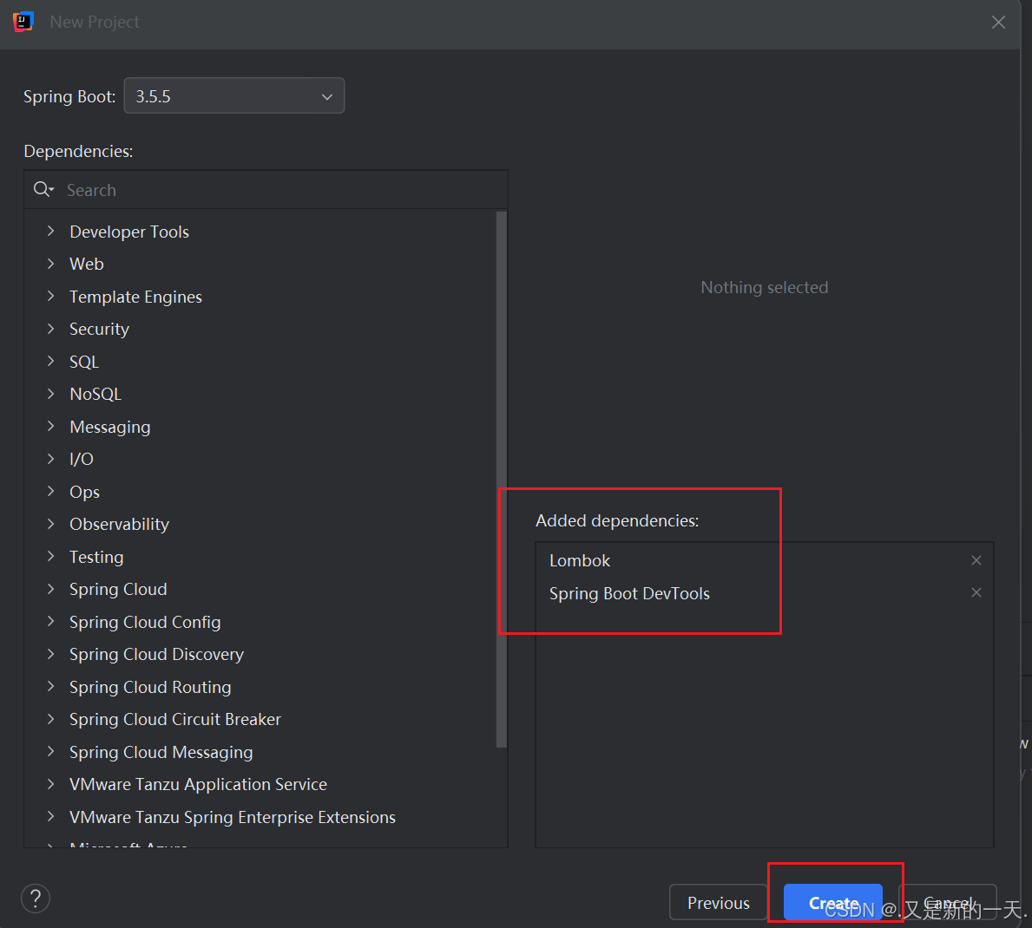Screen dimensions: 1032x928
Task: Select VMware Tanzu Application Service row
Action: [x=260, y=785]
